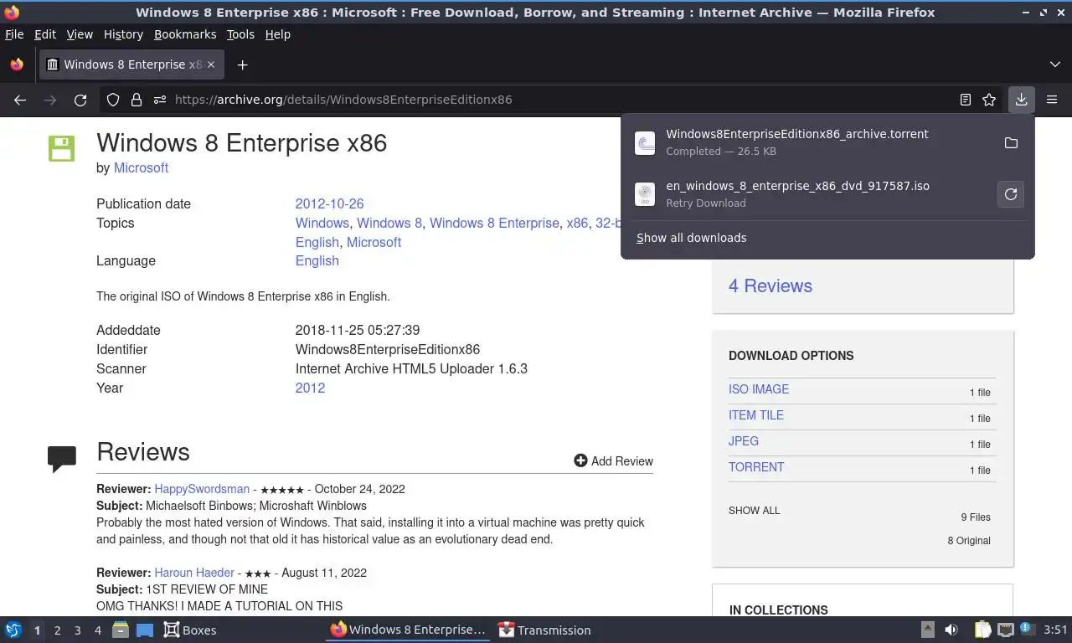1072x643 pixels.
Task: Click Year 2012 link
Action: click(310, 388)
